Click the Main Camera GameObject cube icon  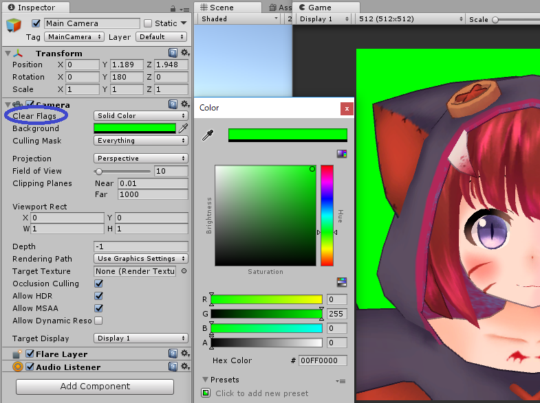pyautogui.click(x=14, y=25)
